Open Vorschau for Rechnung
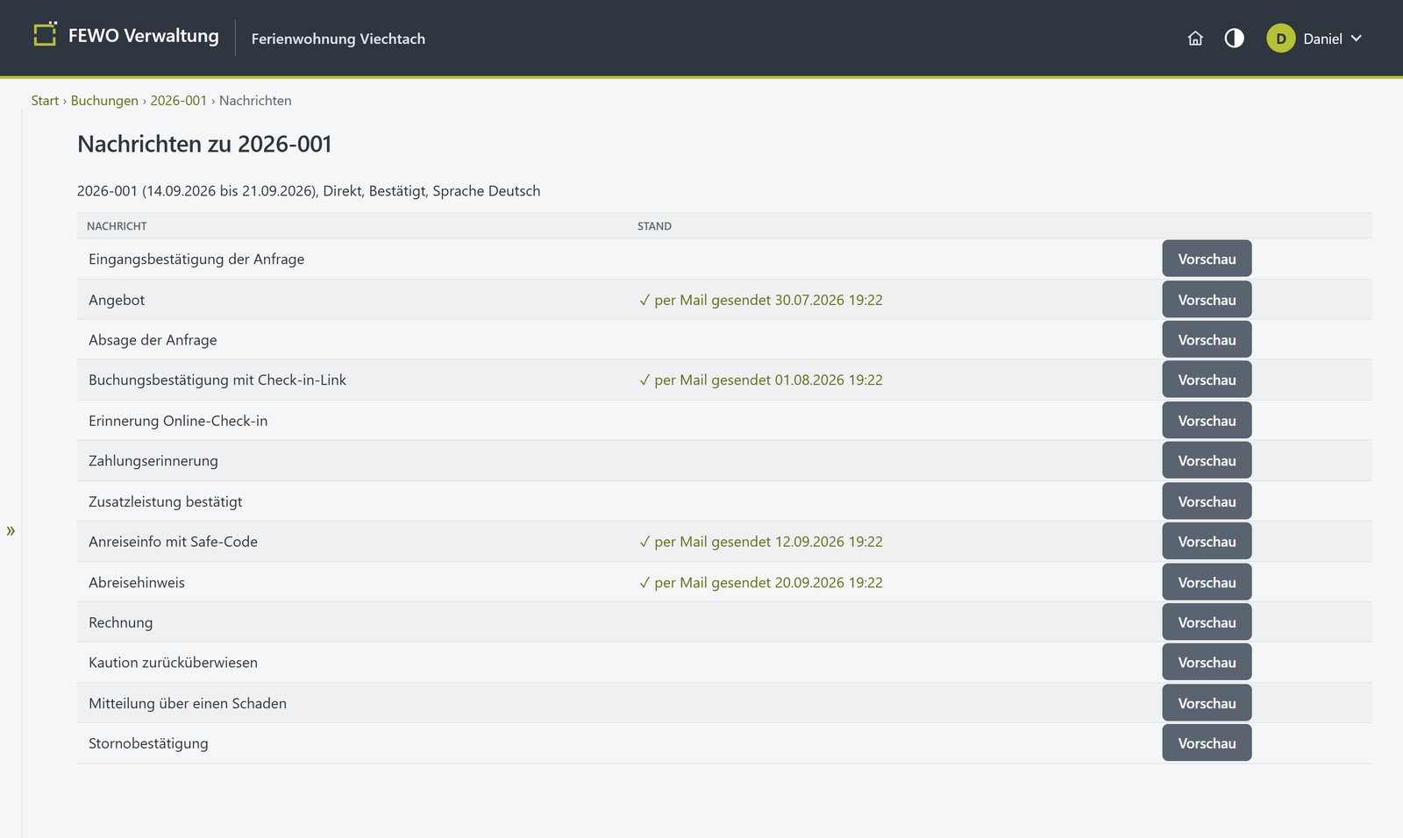 tap(1207, 622)
